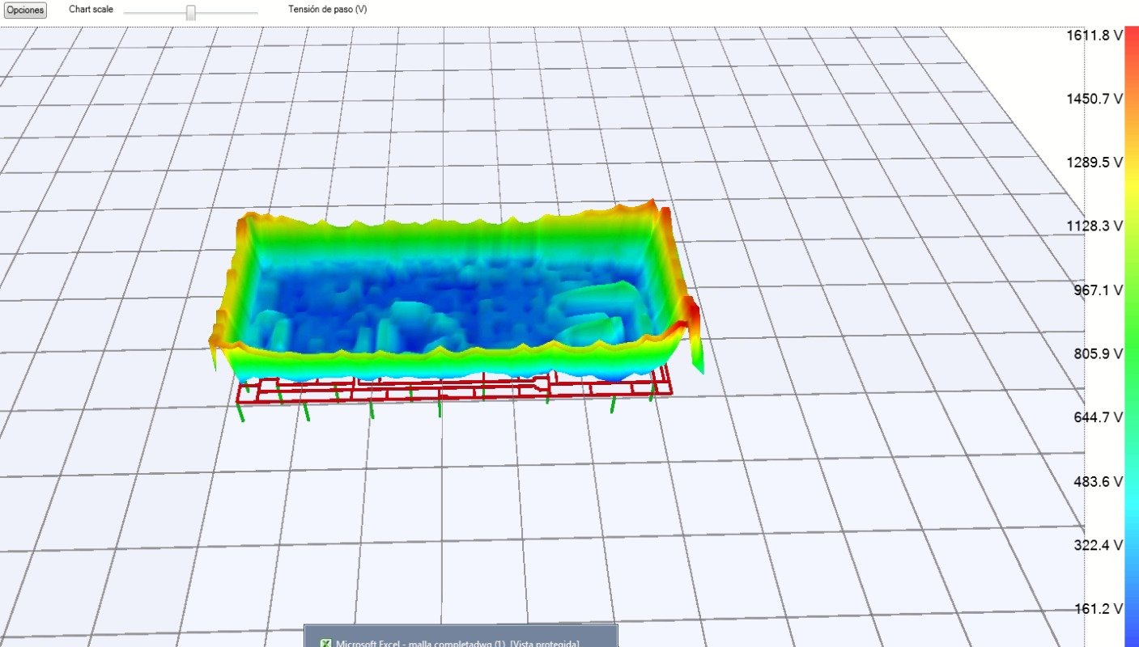Image resolution: width=1139 pixels, height=647 pixels.
Task: Click the 322.4 V legend label
Action: pyautogui.click(x=1095, y=546)
